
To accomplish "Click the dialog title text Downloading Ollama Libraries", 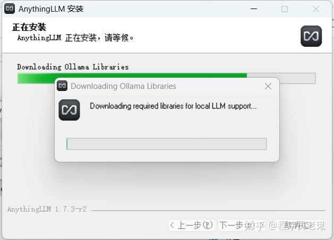I will click(123, 86).
